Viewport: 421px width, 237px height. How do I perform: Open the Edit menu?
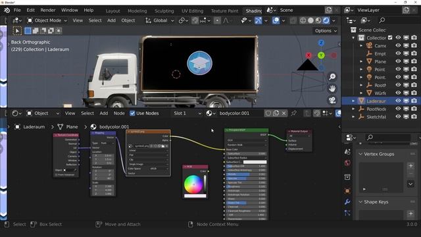pyautogui.click(x=31, y=11)
